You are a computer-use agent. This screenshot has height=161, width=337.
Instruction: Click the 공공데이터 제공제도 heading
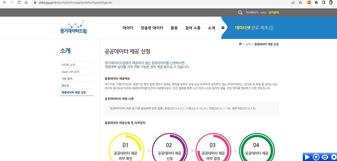tap(117, 79)
